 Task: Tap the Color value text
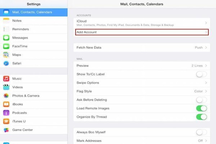pyautogui.click(x=198, y=91)
